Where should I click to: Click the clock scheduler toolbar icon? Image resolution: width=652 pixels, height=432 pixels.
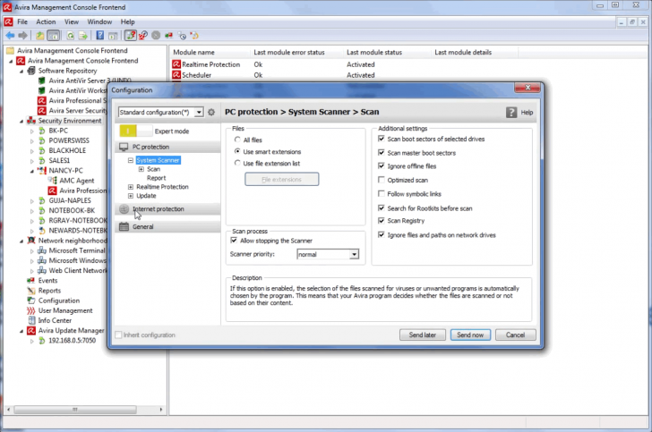tap(182, 36)
